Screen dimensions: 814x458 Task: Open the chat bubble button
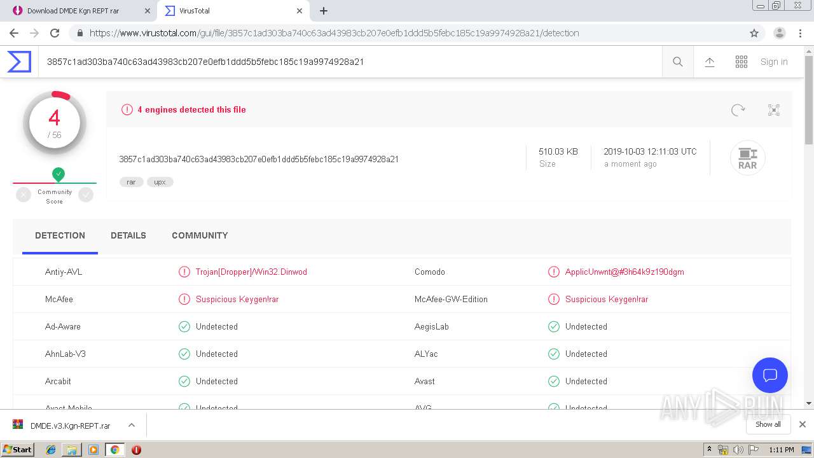tap(770, 375)
